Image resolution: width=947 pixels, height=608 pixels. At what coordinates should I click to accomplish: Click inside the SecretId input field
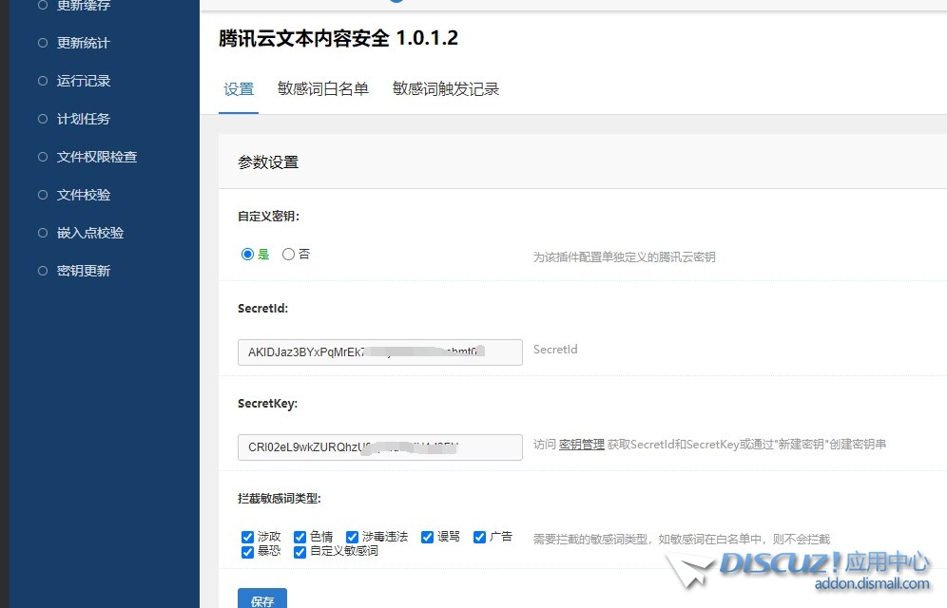click(379, 351)
